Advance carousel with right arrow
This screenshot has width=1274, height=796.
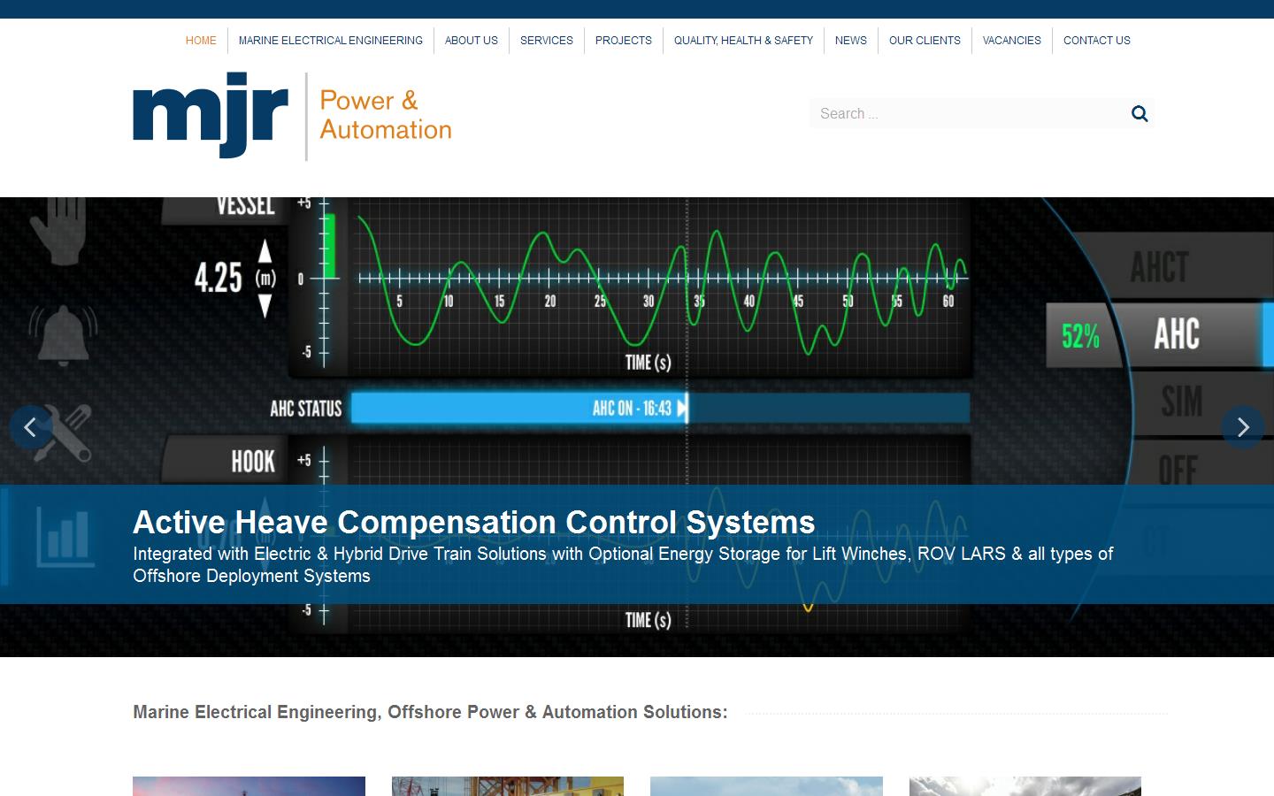1242,427
